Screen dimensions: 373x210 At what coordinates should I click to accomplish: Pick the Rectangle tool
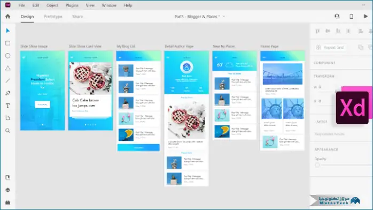coord(8,43)
